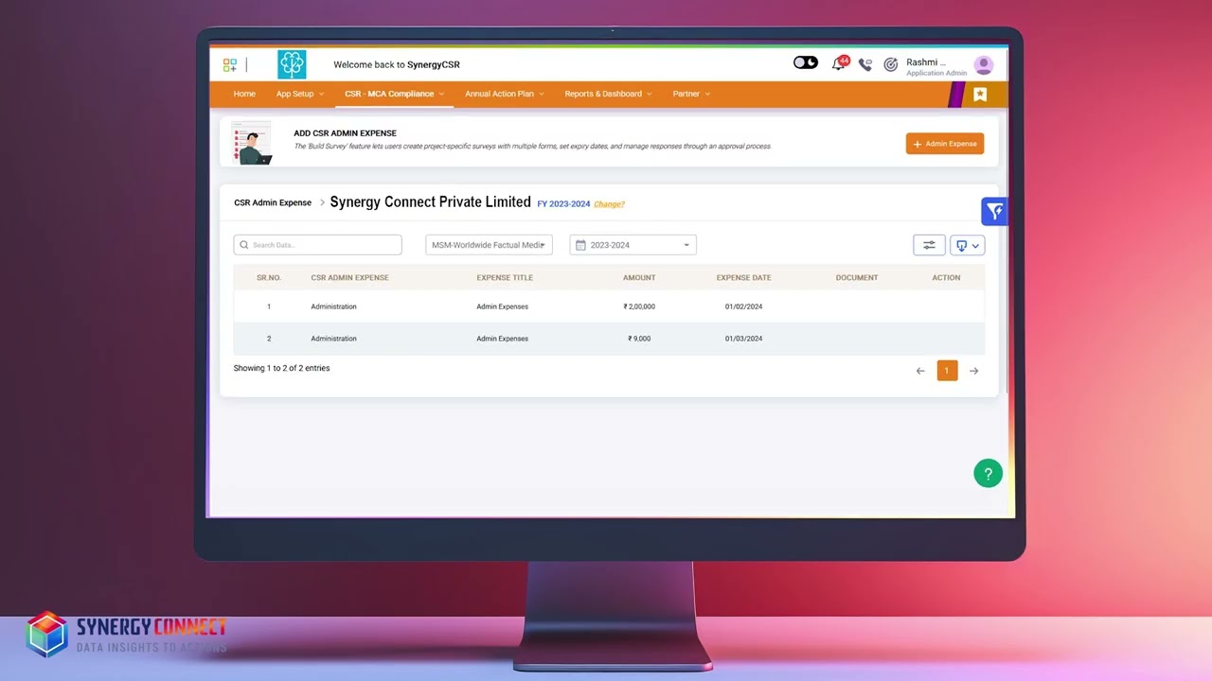Select expense date 01/02/2024

(x=743, y=306)
